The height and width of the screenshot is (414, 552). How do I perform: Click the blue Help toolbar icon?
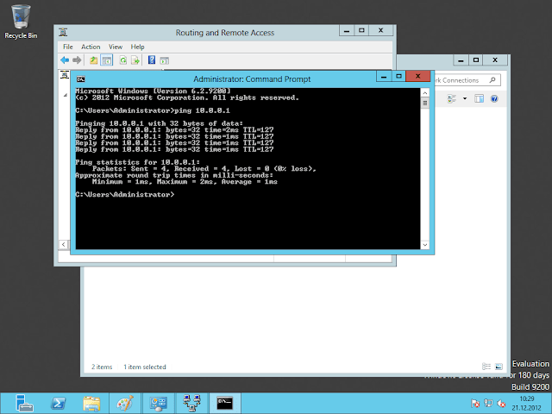coord(152,60)
